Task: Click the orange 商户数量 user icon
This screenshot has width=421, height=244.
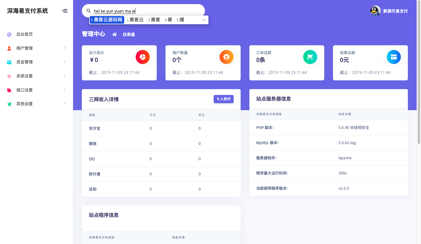Action: pyautogui.click(x=226, y=57)
